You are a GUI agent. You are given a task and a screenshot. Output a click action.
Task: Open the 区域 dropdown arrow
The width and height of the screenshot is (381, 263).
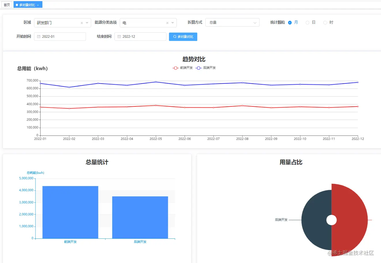coord(87,23)
